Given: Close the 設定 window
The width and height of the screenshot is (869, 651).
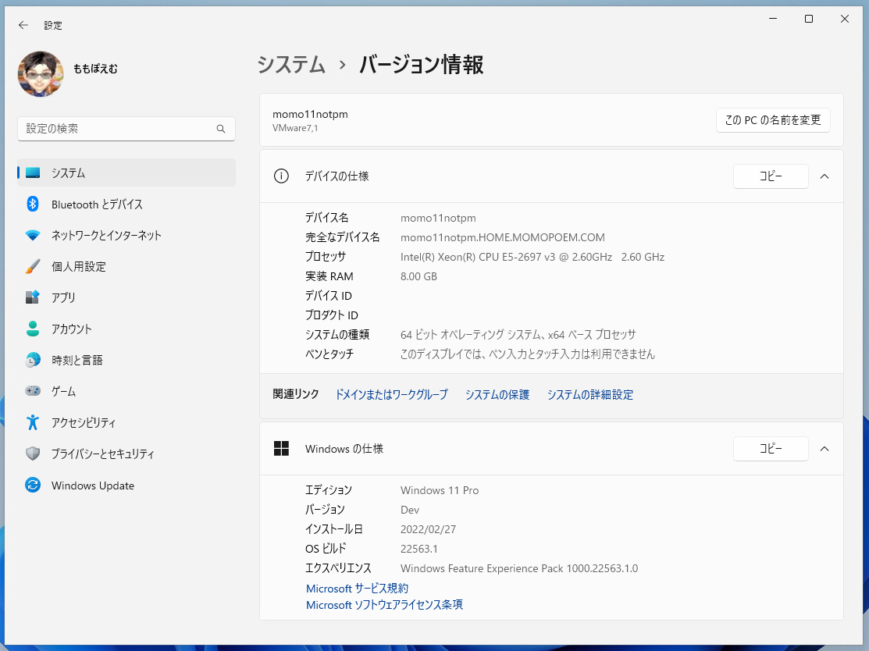Looking at the screenshot, I should 845,19.
